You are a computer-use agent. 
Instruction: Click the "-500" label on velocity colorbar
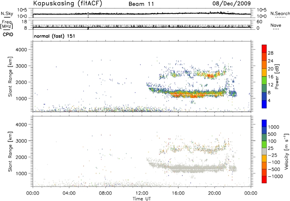tap(274, 169)
